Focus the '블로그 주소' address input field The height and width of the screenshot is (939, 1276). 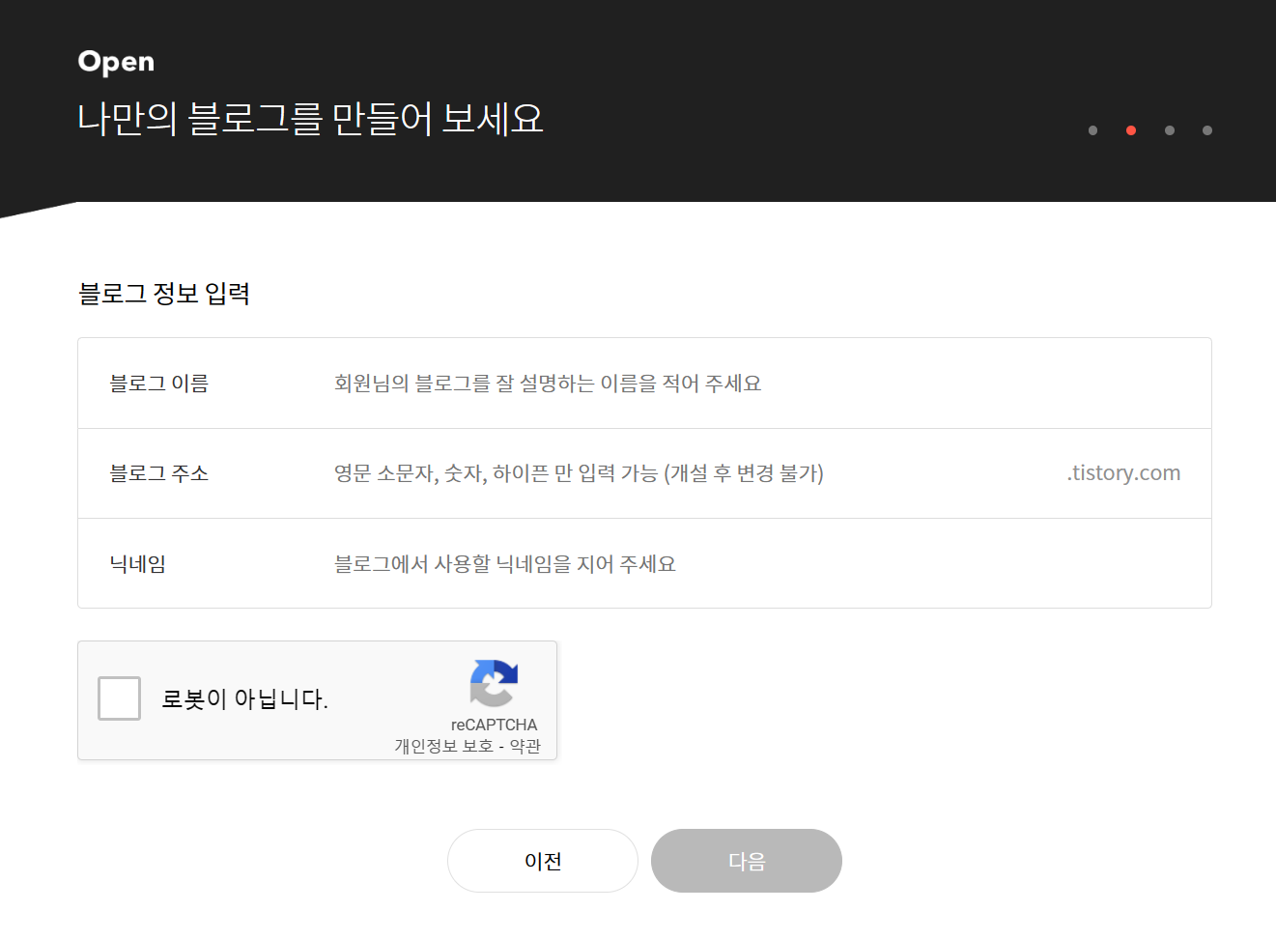click(694, 473)
